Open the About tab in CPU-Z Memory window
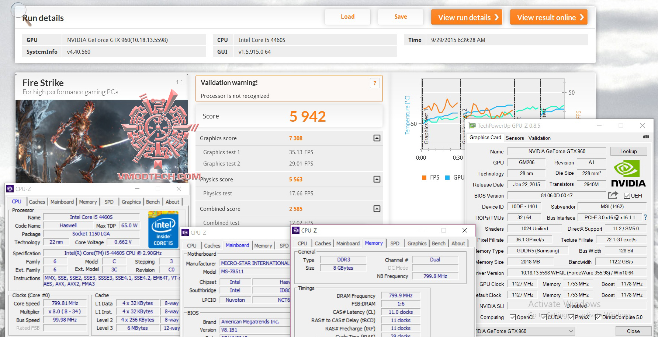This screenshot has width=658, height=337. click(x=458, y=244)
